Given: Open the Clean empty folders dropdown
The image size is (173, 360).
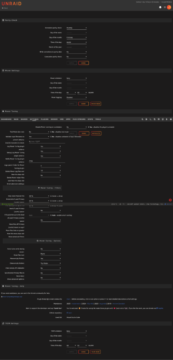Looking at the screenshot, I should point(50,264).
